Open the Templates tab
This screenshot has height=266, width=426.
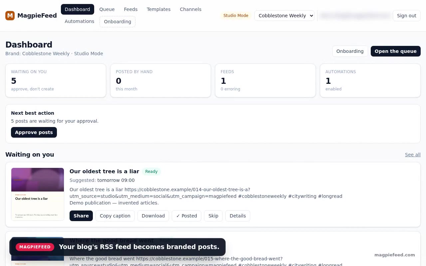[159, 9]
